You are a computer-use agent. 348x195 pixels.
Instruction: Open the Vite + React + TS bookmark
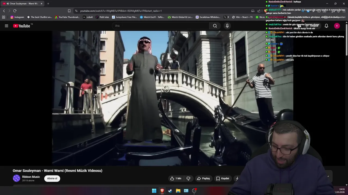coord(242,17)
